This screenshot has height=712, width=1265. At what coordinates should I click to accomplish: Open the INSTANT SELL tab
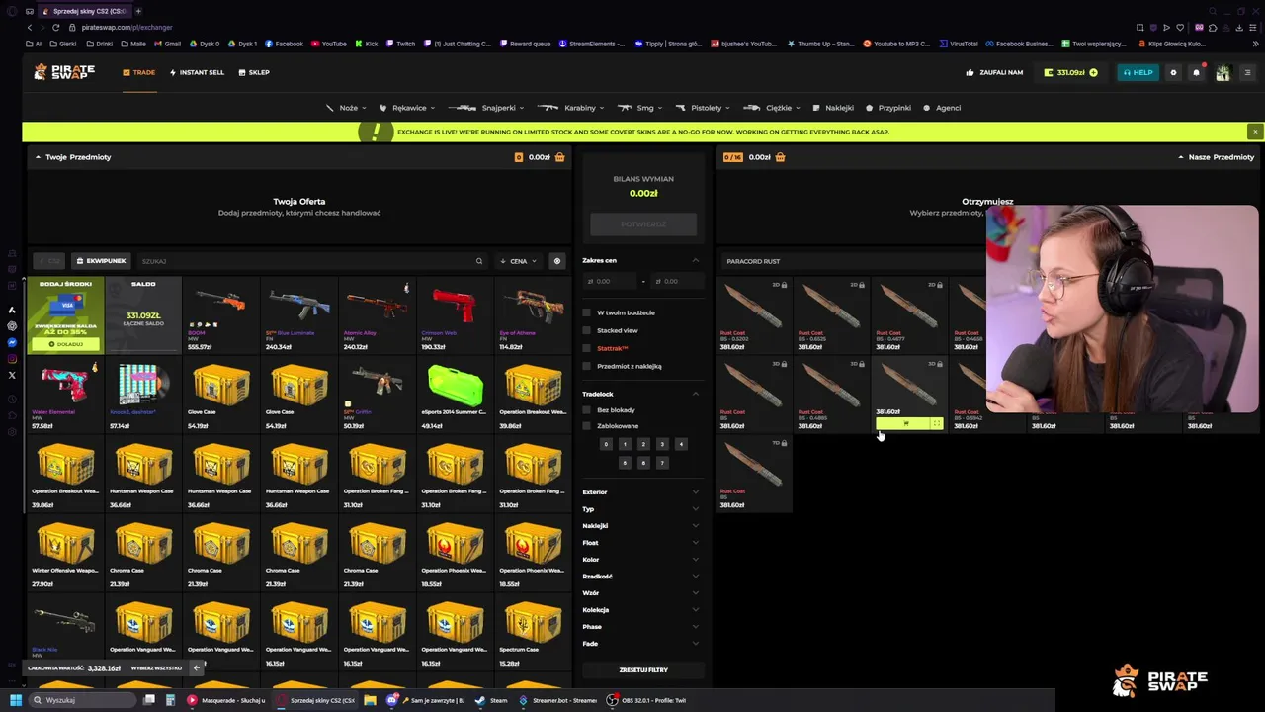tap(197, 72)
